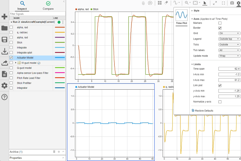Click the Report document icon

pyautogui.click(x=5, y=74)
